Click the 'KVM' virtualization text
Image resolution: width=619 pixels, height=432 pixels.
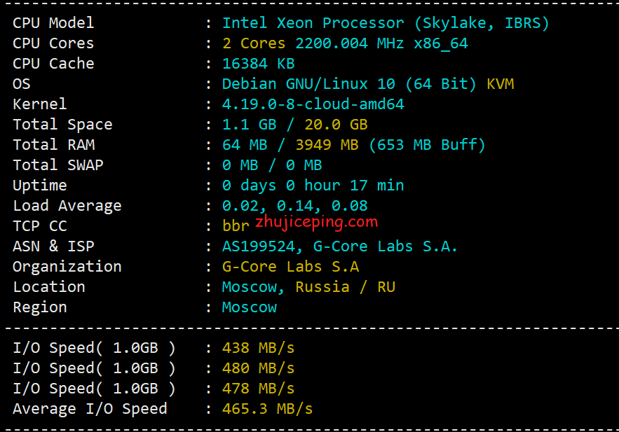[x=500, y=84]
